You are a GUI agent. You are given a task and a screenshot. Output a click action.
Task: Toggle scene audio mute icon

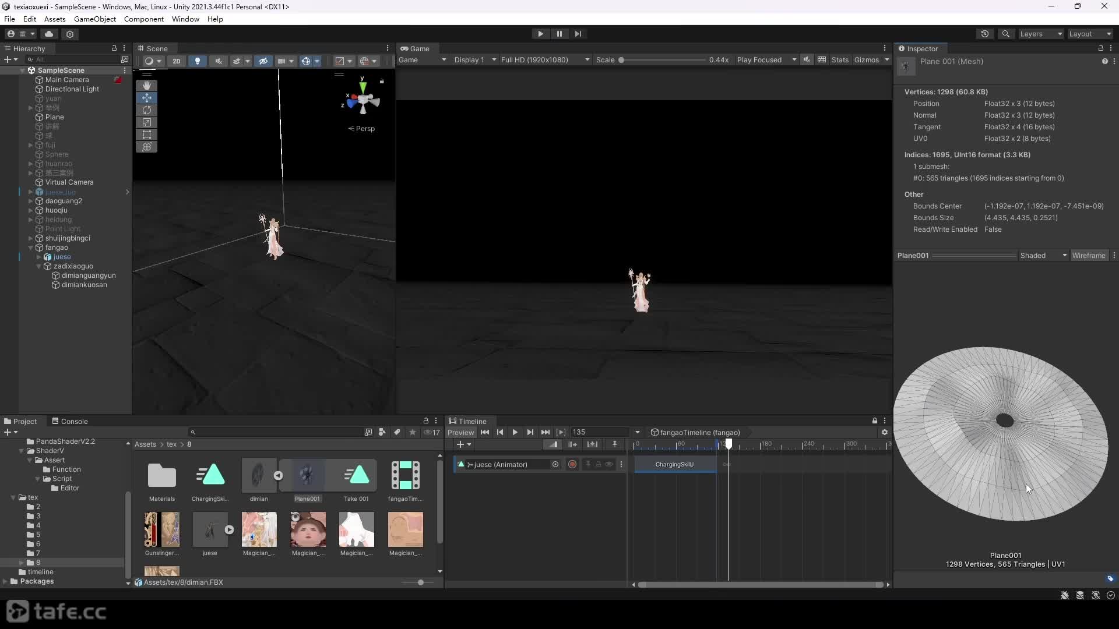[x=219, y=61]
